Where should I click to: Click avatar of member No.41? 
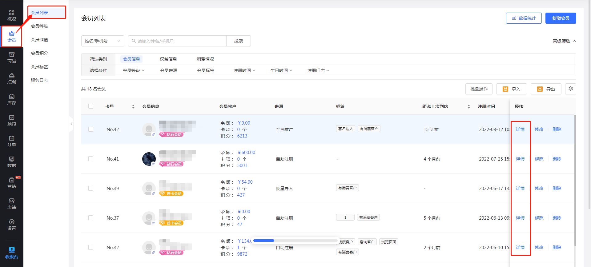pyautogui.click(x=149, y=159)
